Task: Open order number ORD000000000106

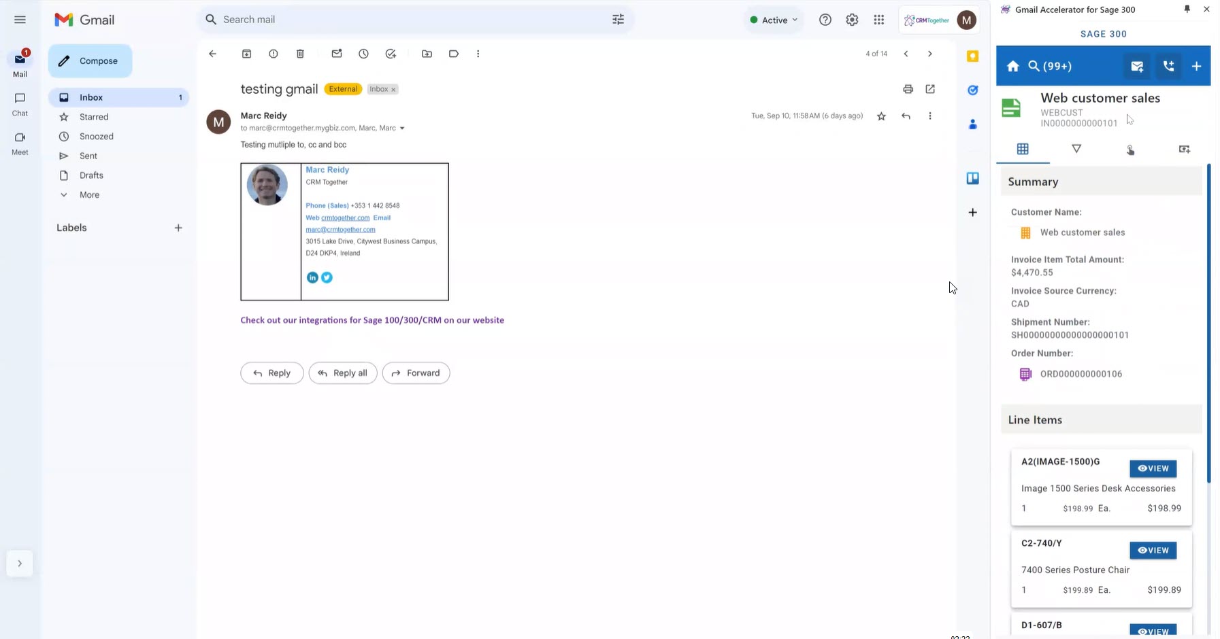Action: click(x=1081, y=374)
